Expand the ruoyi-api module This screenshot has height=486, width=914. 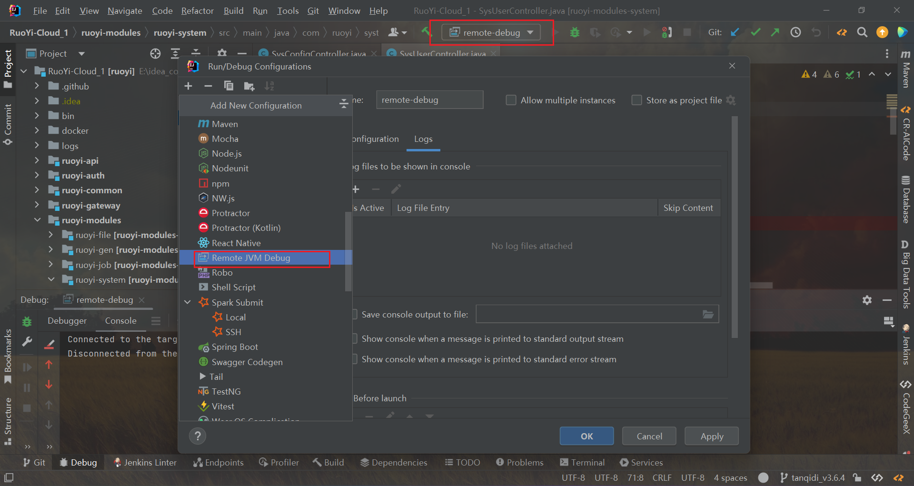coord(37,161)
